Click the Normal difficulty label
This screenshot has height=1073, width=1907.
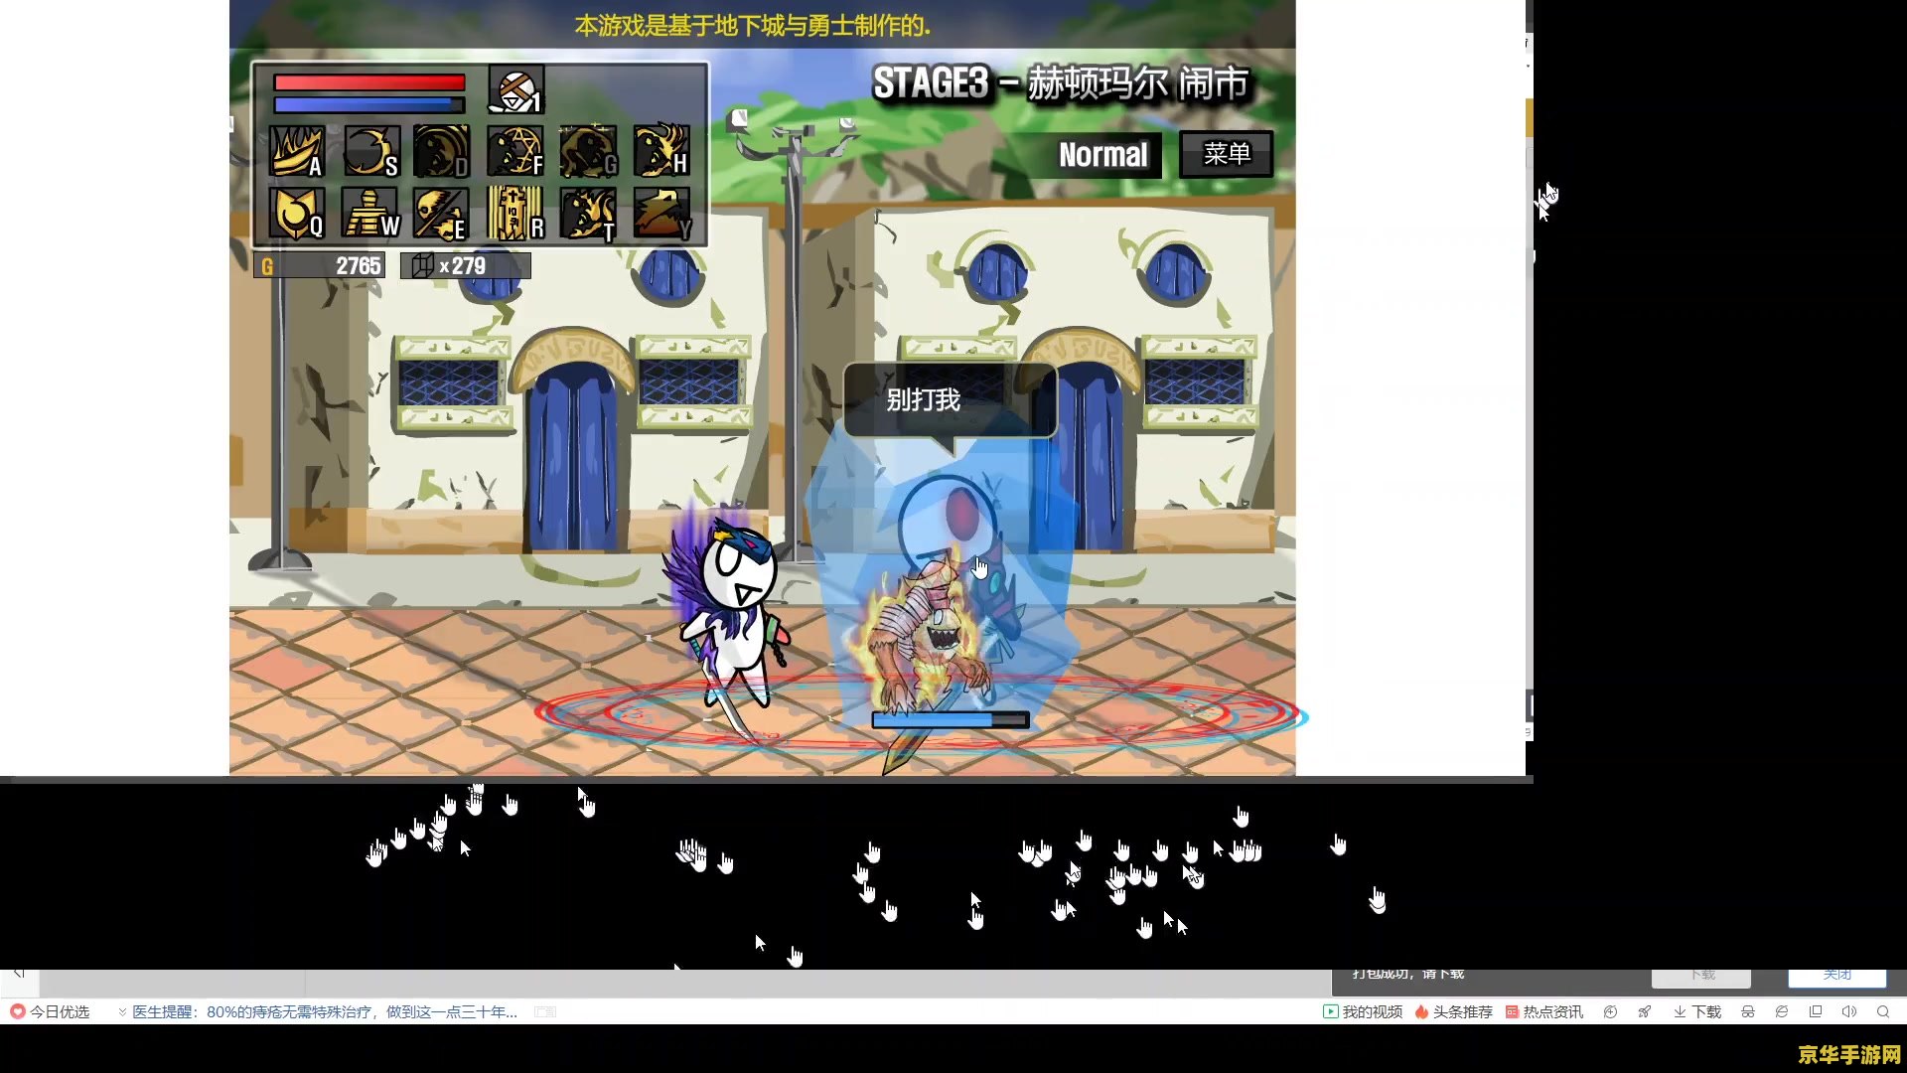click(x=1102, y=155)
